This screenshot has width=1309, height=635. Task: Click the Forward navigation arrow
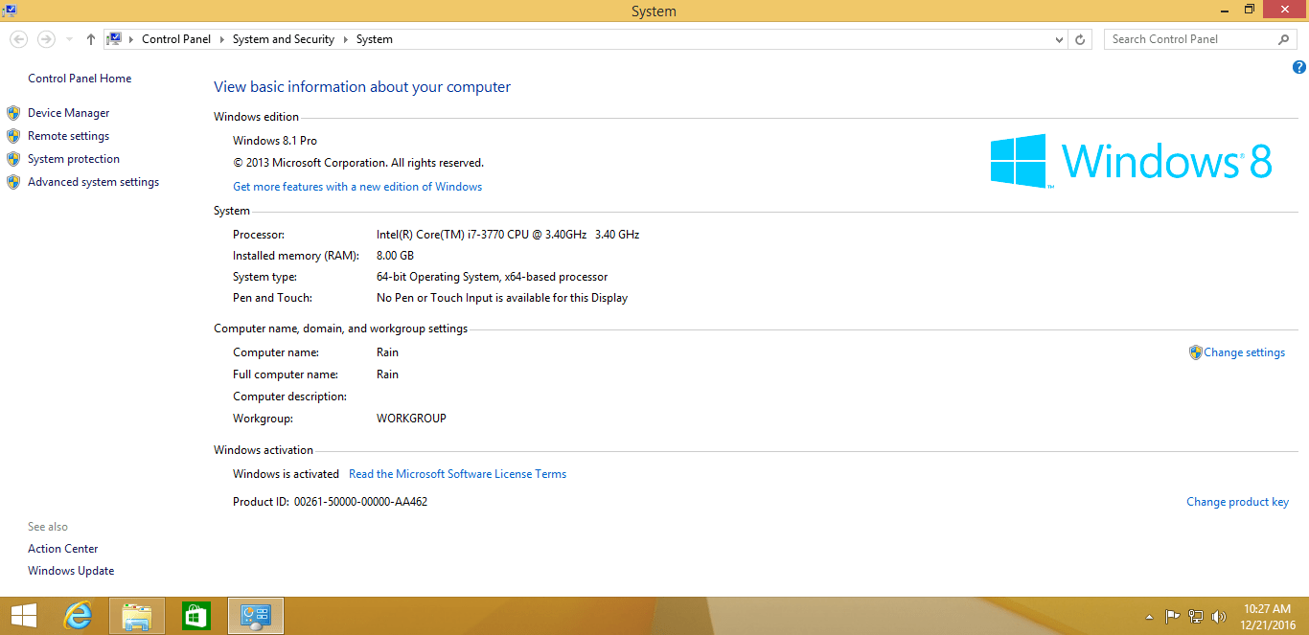pyautogui.click(x=46, y=39)
